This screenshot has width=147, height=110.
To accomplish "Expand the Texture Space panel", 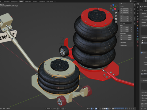I will [144, 20].
